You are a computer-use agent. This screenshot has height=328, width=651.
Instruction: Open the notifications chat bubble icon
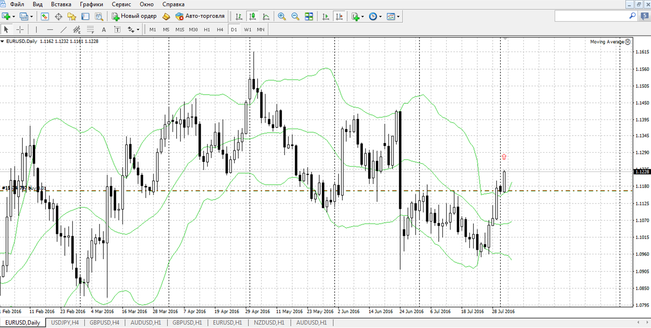click(x=644, y=16)
